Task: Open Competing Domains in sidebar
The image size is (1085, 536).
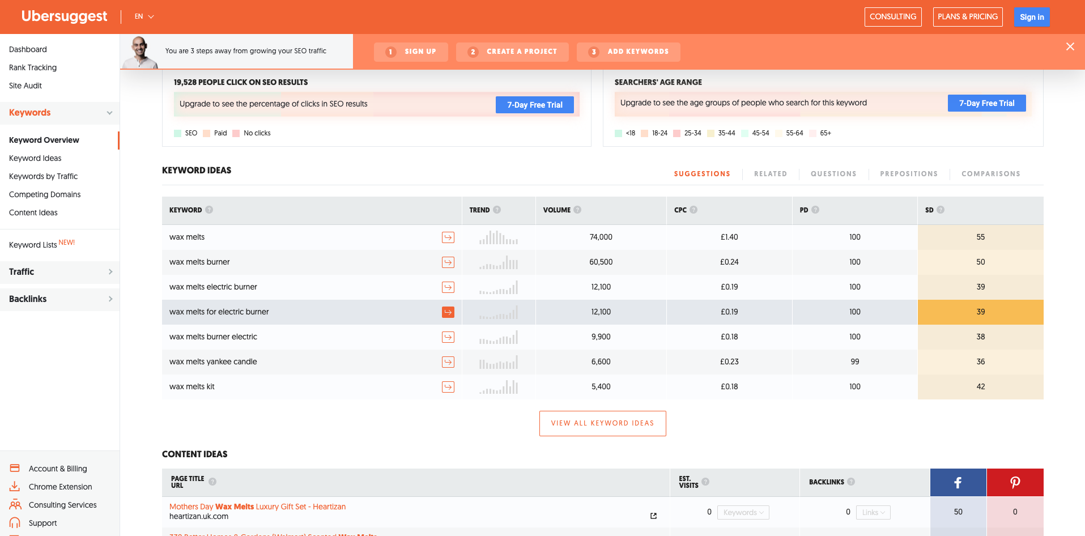Action: coord(45,194)
